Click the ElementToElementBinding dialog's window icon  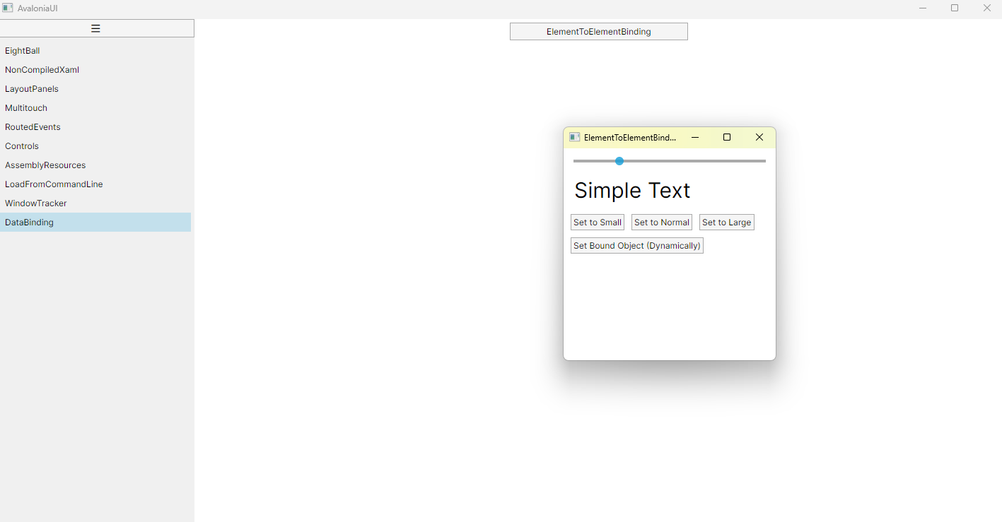[x=575, y=137]
